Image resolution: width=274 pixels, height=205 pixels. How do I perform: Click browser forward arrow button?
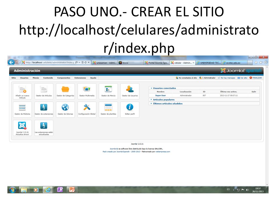point(17,62)
